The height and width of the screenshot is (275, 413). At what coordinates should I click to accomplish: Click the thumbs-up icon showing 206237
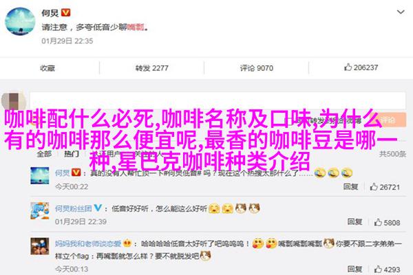[x=348, y=67]
